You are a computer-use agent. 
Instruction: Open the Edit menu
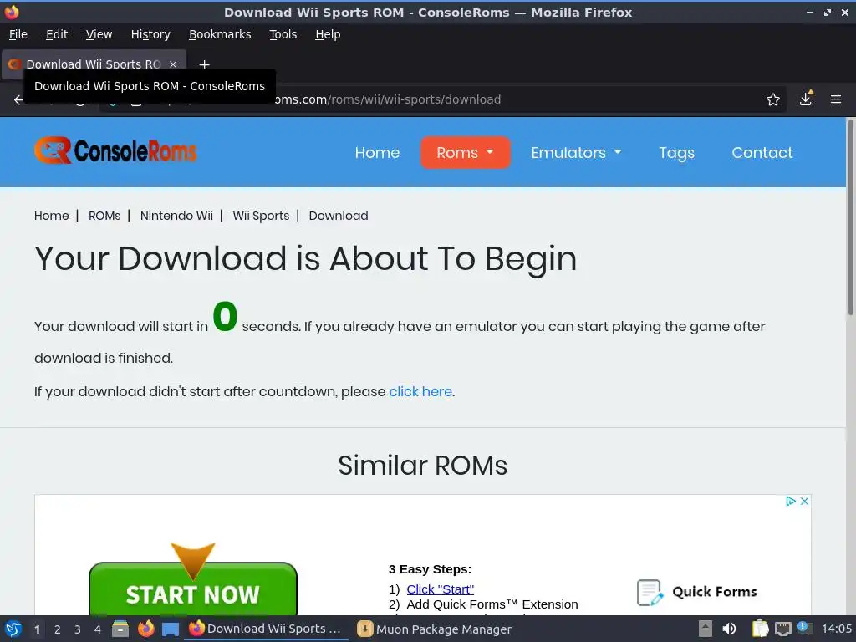(x=57, y=34)
